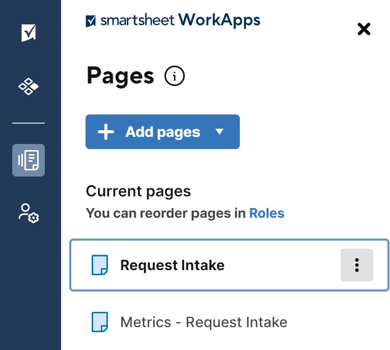Viewport: 390px width, 350px height.
Task: Select the Pages icon in sidebar
Action: click(29, 160)
